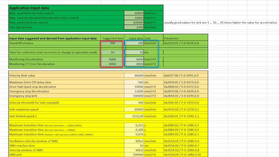The height and width of the screenshot is (157, 279).
Task: Select input data 6000 for Monitoring Decelaration
Action: point(134,59)
